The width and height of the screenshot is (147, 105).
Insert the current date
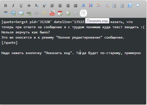[x=60, y=13]
